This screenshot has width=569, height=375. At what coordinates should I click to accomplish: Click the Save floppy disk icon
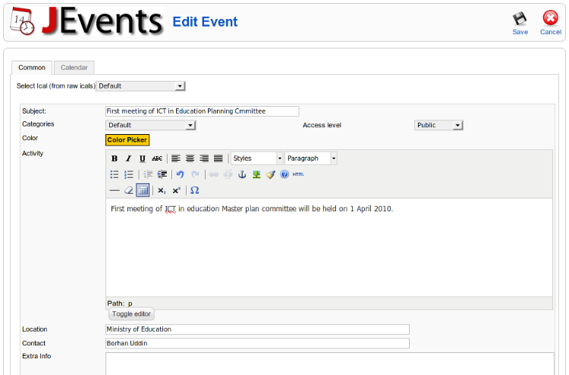click(520, 18)
